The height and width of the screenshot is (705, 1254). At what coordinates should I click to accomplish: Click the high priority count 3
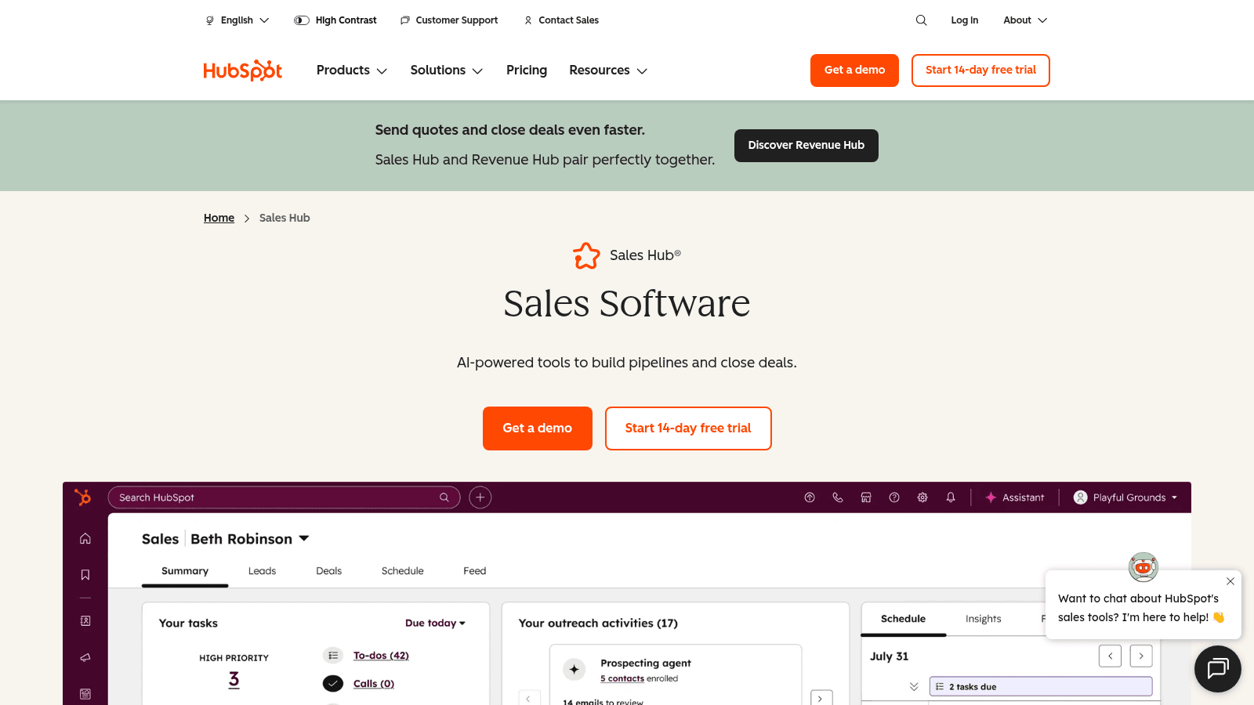[x=234, y=679]
